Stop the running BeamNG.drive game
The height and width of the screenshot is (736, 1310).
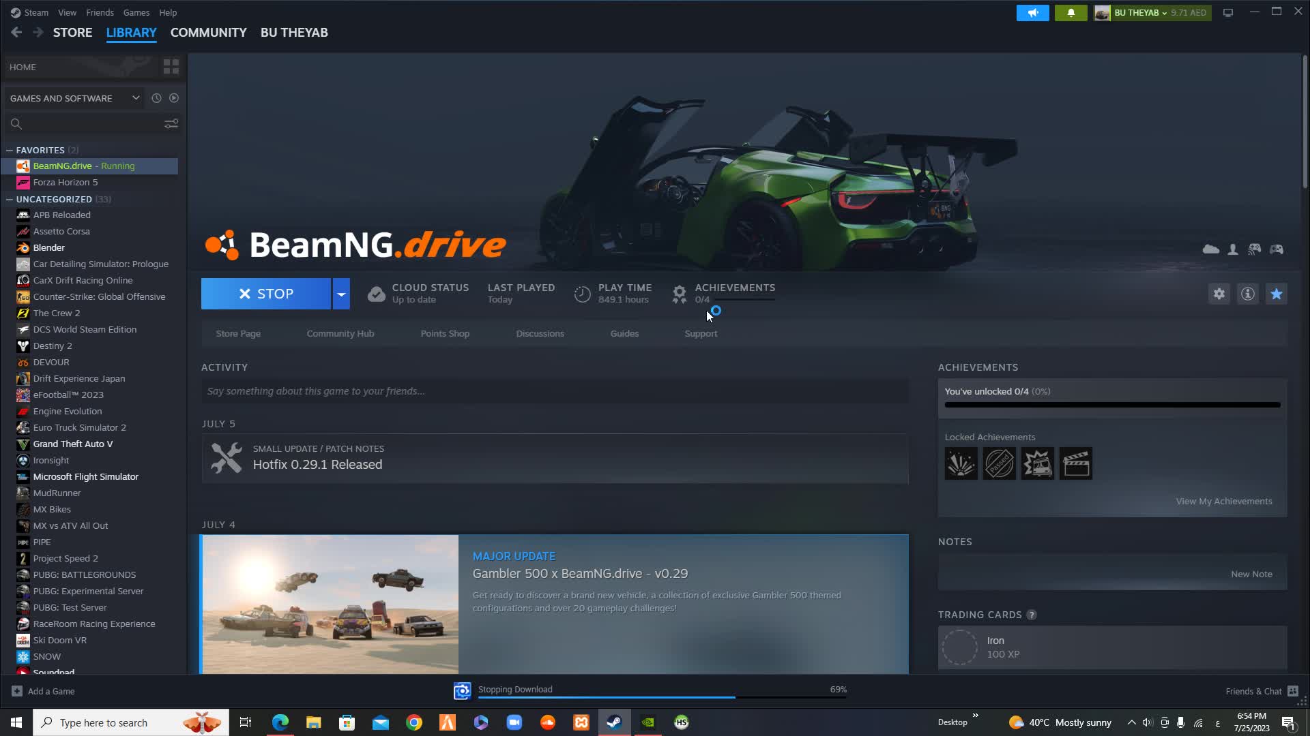265,294
